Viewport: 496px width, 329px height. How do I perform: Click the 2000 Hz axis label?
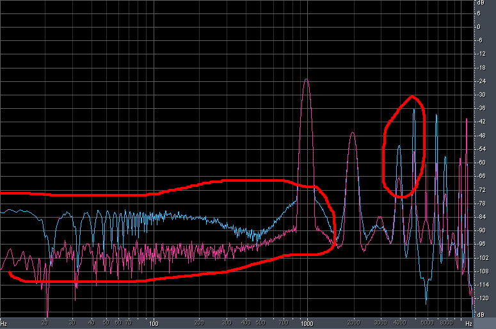[x=354, y=323]
